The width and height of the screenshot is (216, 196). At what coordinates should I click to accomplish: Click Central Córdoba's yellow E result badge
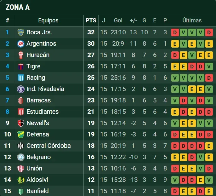click(209, 146)
